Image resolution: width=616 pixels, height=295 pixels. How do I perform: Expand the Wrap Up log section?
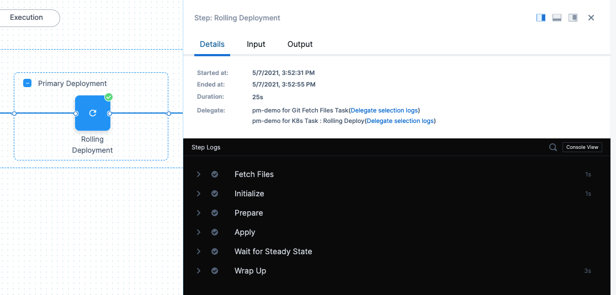[199, 271]
